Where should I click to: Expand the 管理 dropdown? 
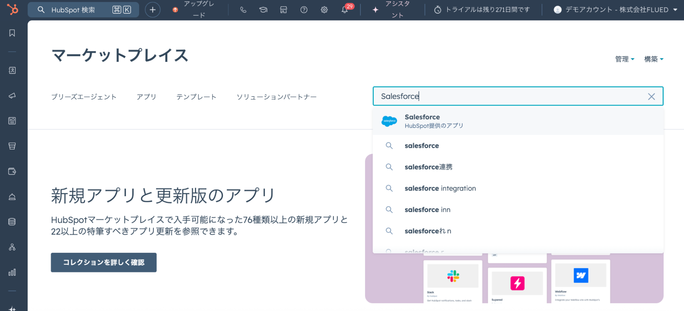pos(624,59)
